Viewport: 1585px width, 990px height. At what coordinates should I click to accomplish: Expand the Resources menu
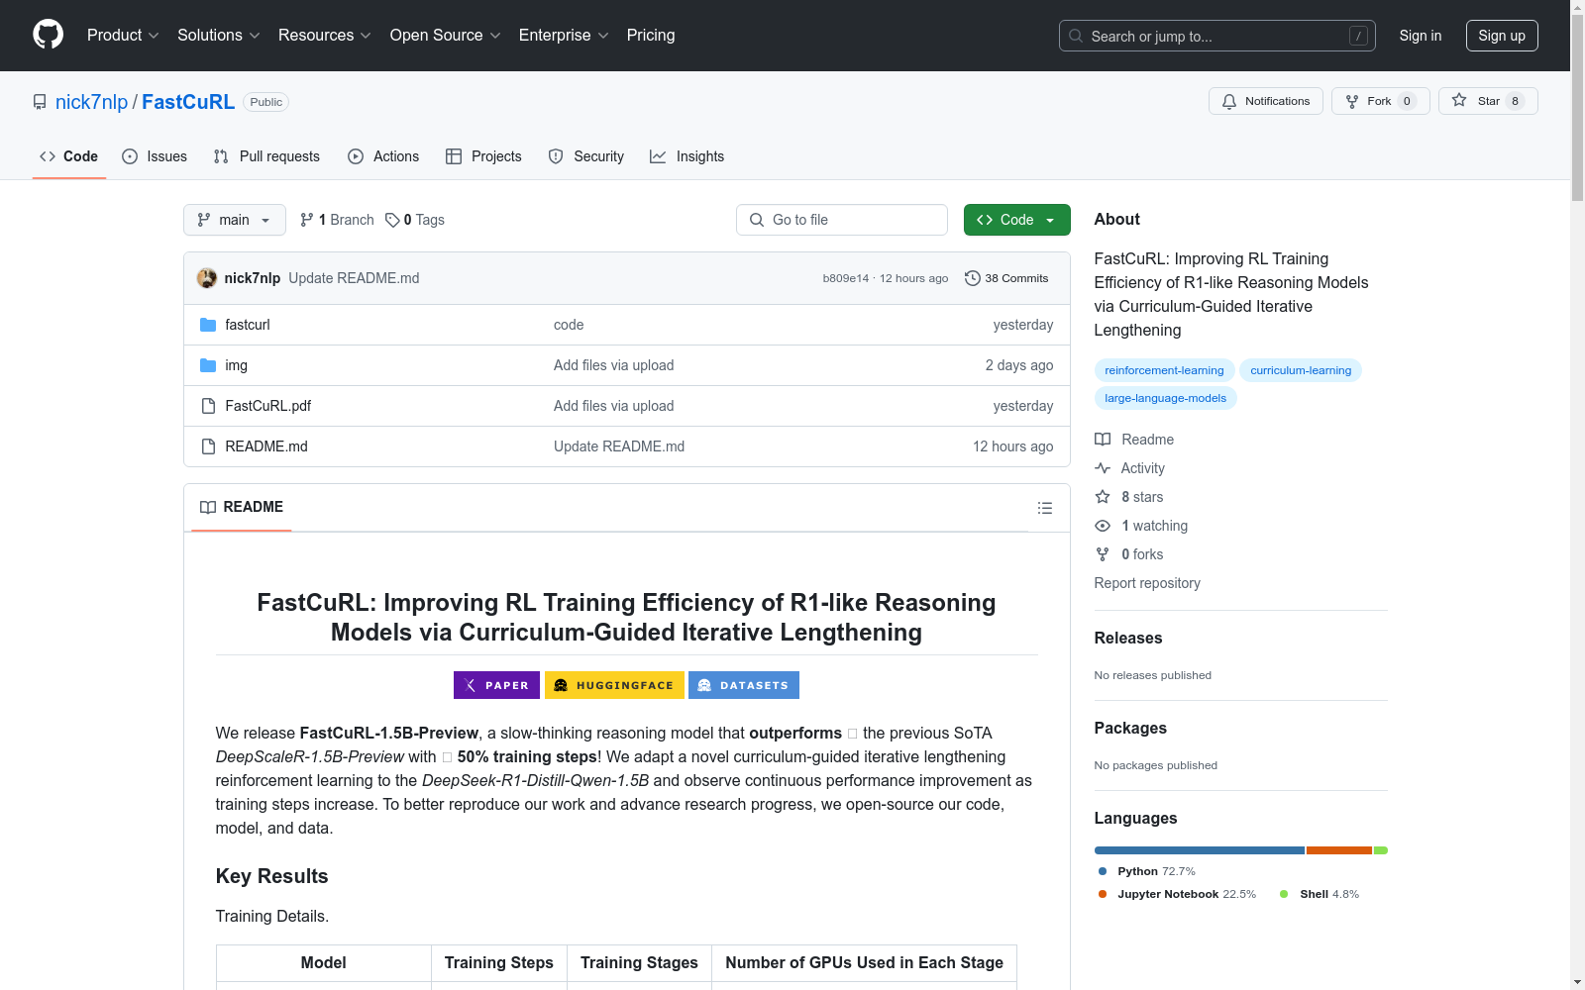coord(325,36)
